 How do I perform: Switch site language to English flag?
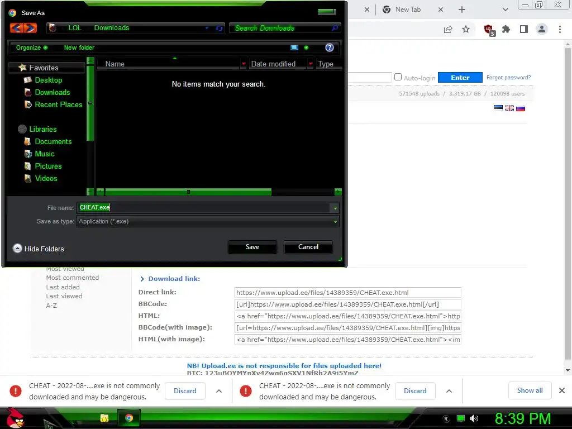509,108
